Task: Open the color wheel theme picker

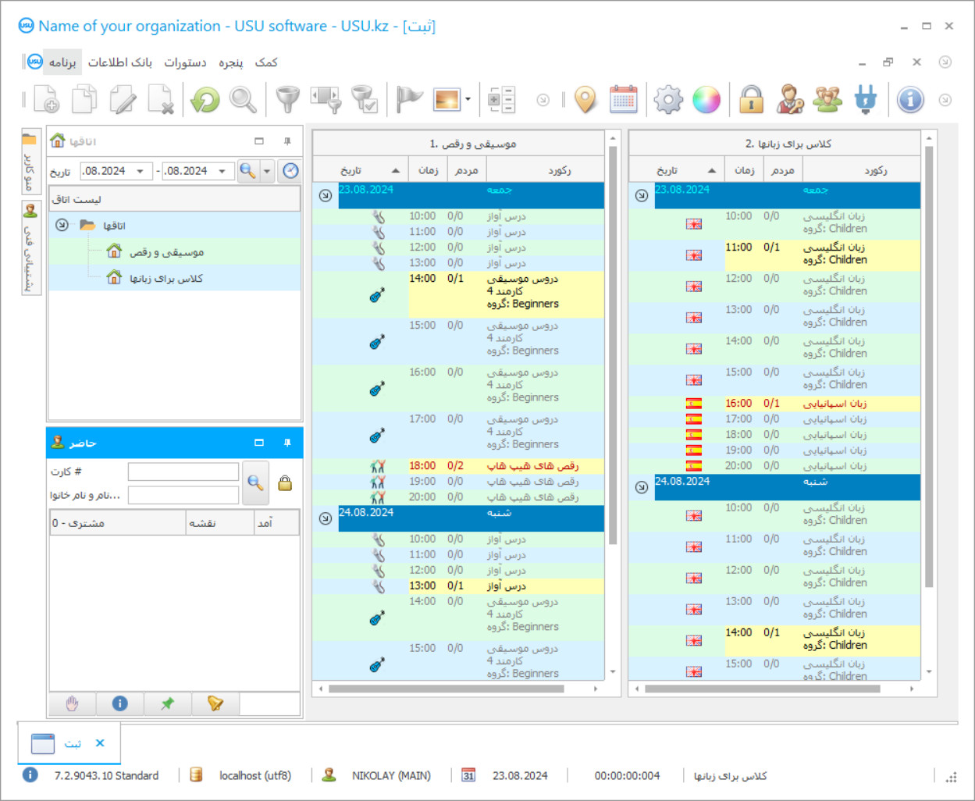Action: [x=706, y=100]
